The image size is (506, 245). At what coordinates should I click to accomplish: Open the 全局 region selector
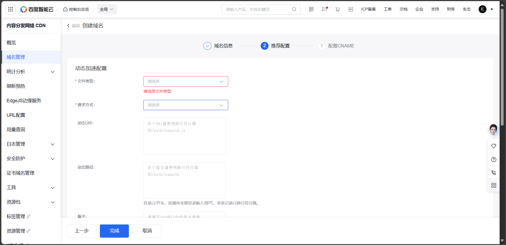(107, 9)
